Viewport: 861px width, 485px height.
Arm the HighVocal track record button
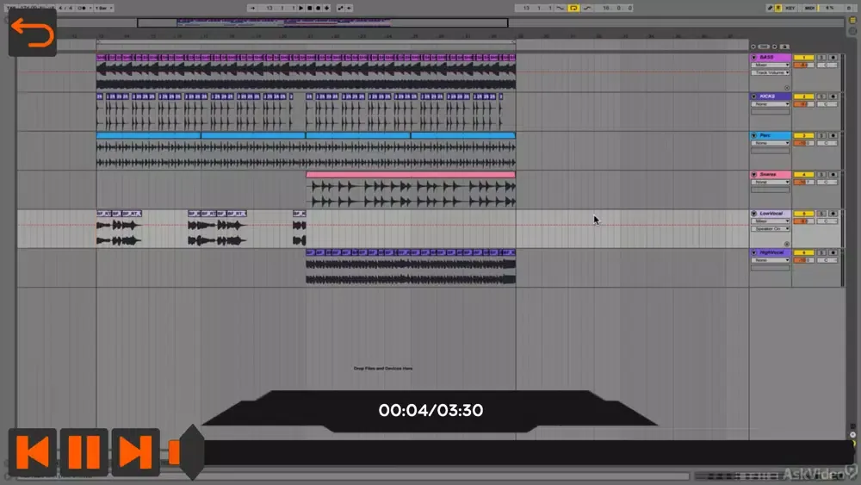click(833, 252)
